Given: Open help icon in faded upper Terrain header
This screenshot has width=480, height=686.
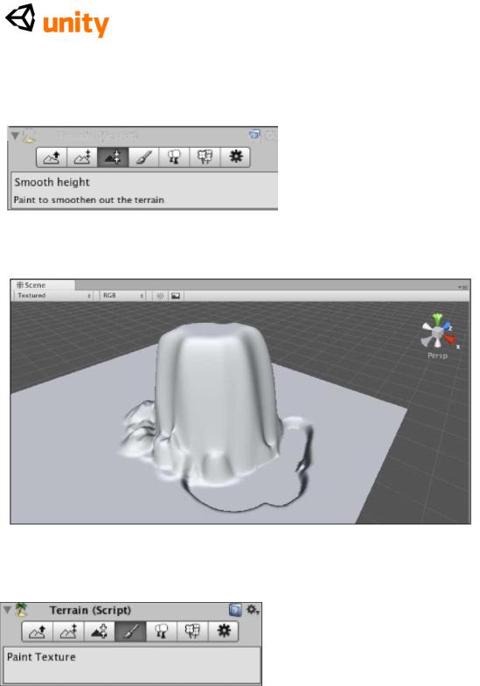Looking at the screenshot, I should [x=254, y=135].
